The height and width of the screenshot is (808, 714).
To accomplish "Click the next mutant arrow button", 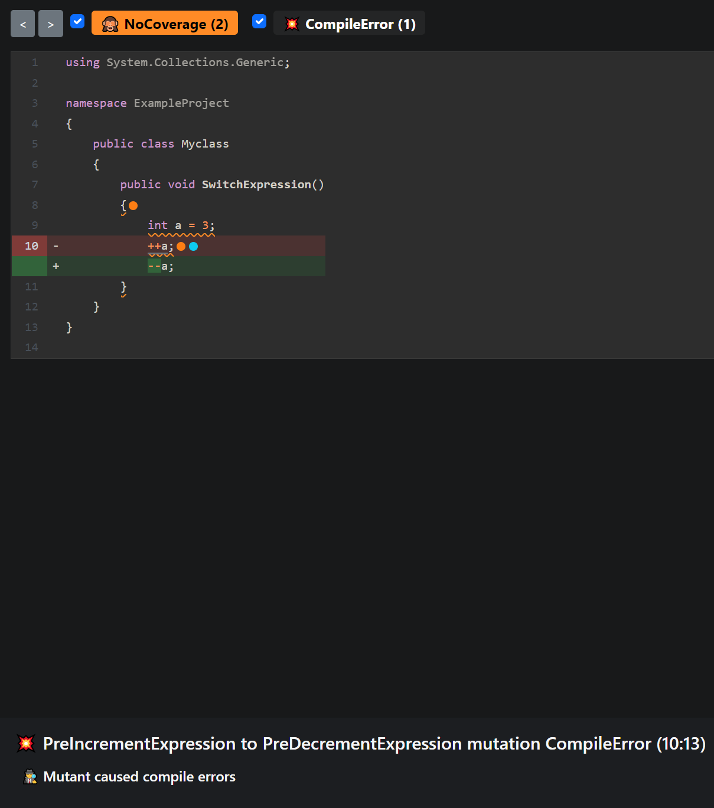I will point(50,24).
